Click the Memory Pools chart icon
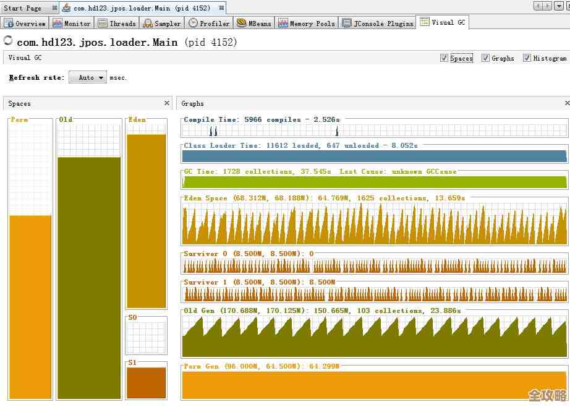Screen dimensions: 570x407 pos(283,24)
